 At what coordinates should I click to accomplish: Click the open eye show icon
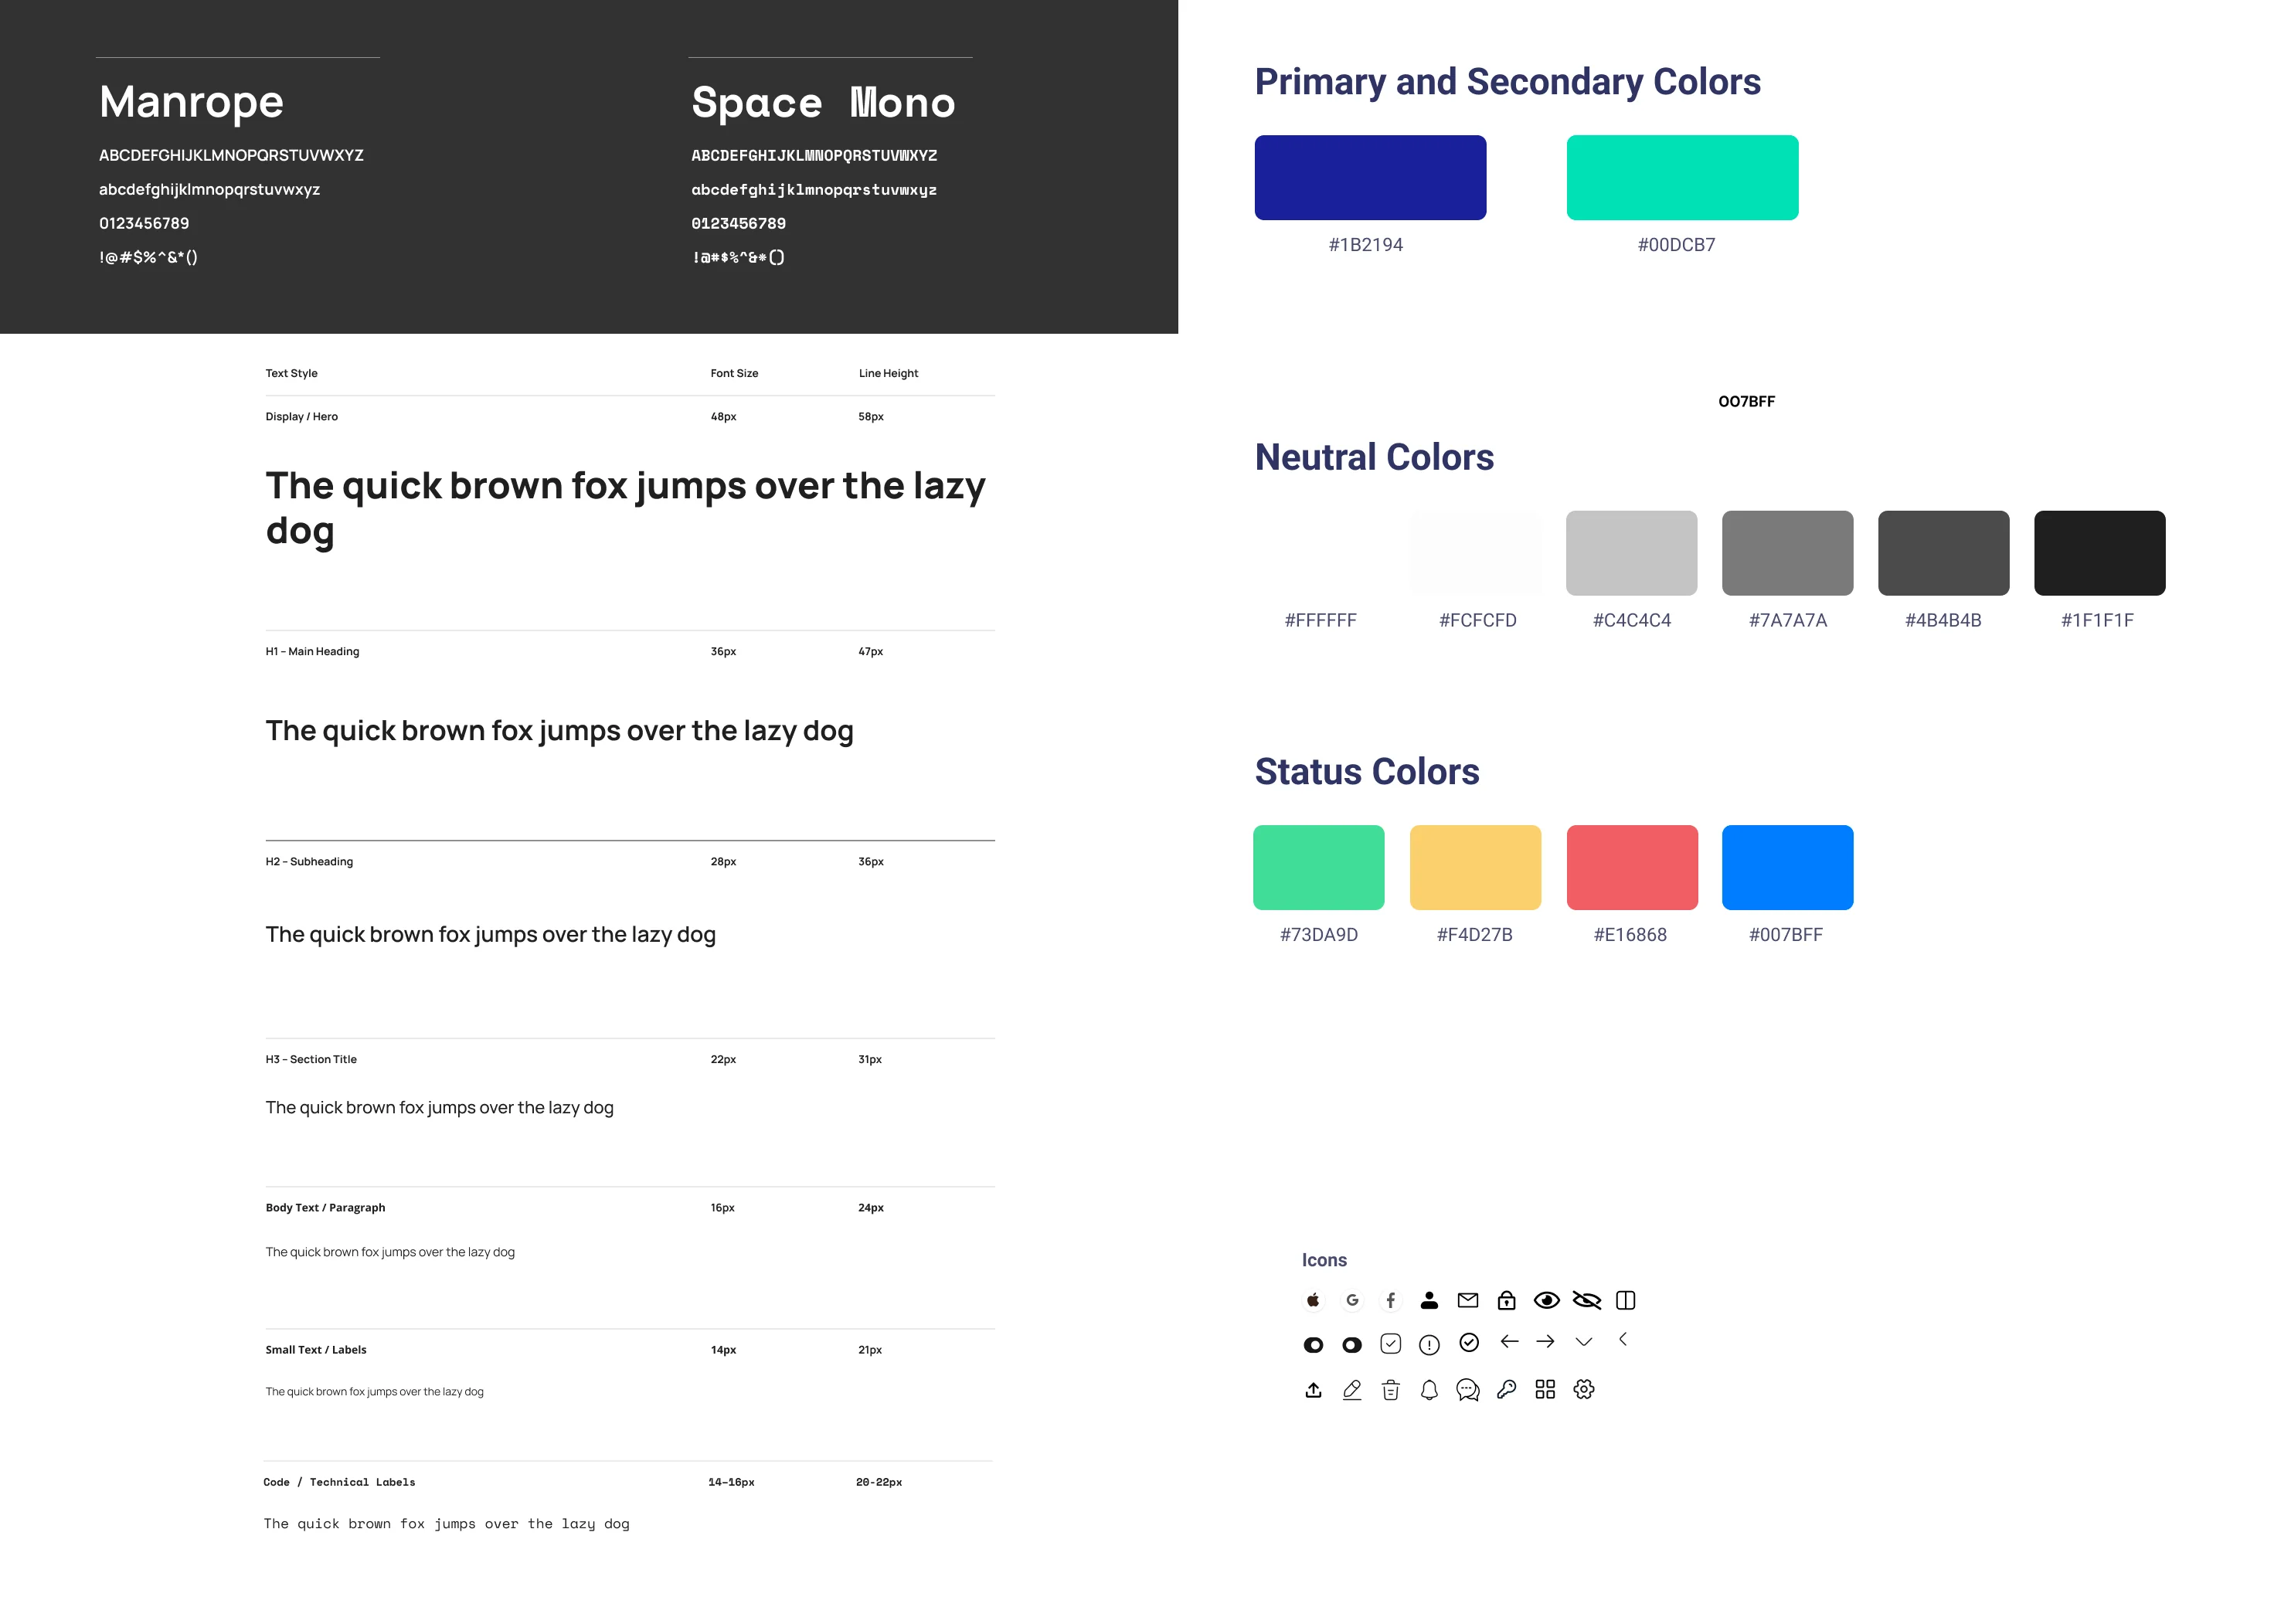tap(1546, 1300)
